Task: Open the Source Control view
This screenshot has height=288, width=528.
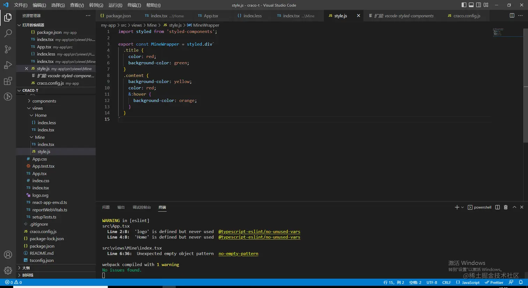Action: 8,49
